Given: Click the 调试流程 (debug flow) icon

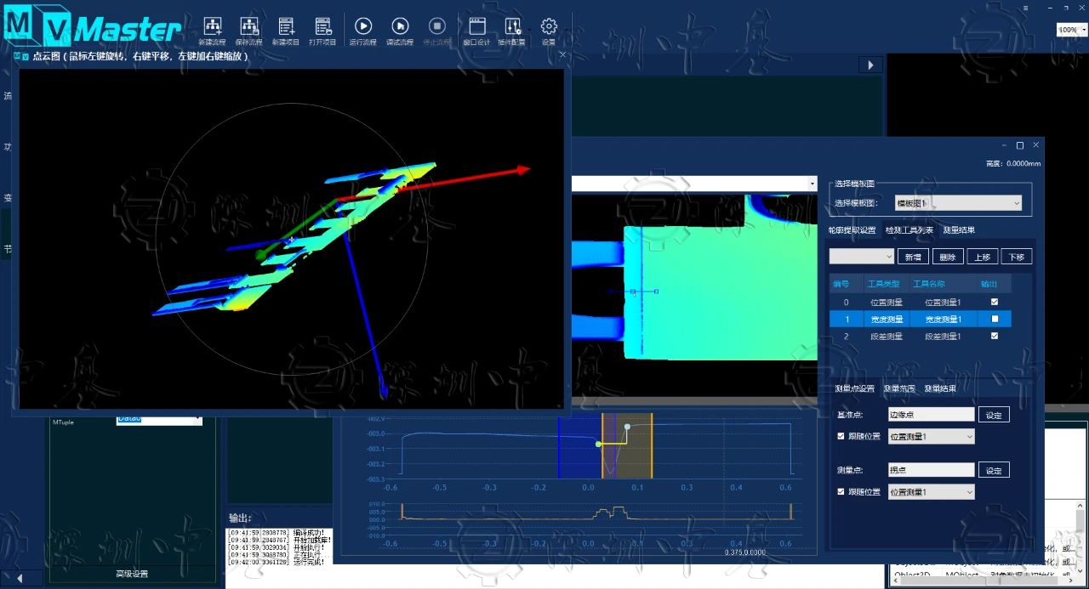Looking at the screenshot, I should [x=400, y=27].
